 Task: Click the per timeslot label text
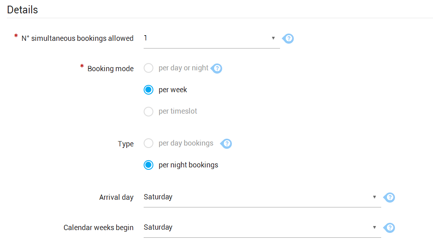(178, 111)
